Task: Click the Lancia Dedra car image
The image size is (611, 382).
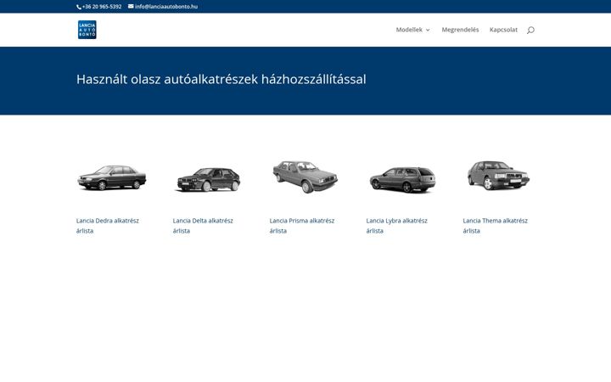Action: coord(112,177)
